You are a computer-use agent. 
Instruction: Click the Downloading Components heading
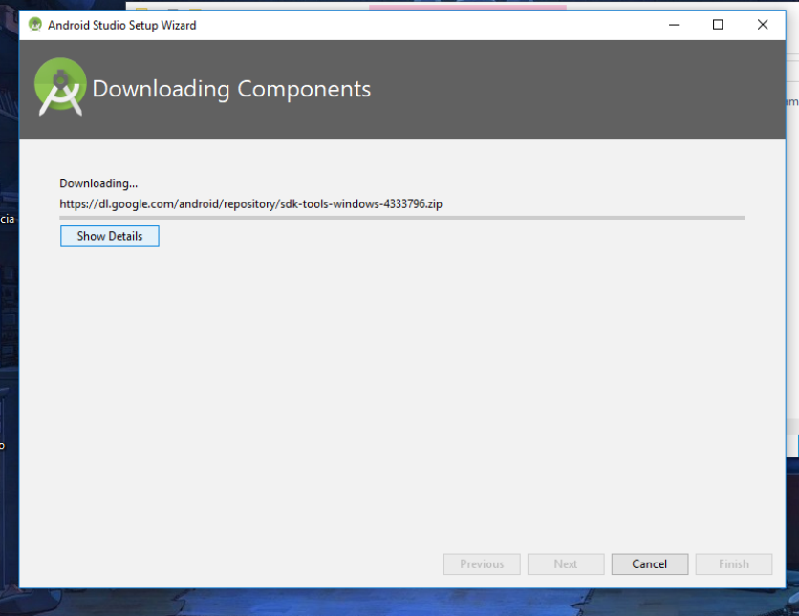pyautogui.click(x=231, y=89)
